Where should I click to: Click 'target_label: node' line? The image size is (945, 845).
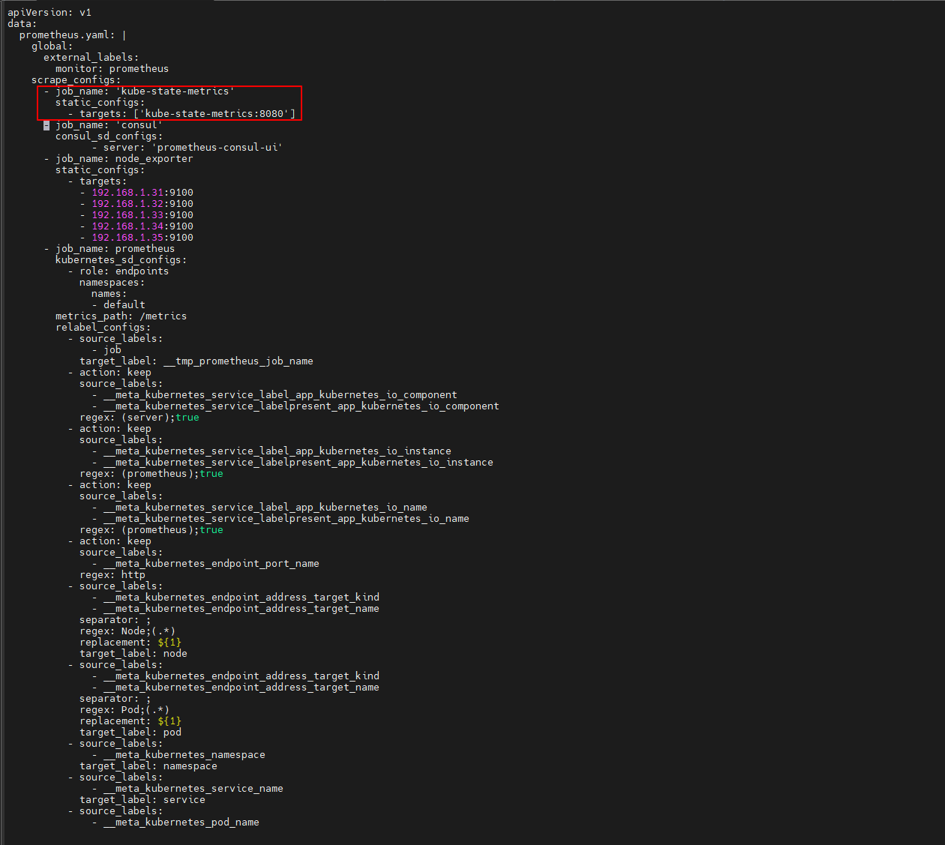pos(133,654)
